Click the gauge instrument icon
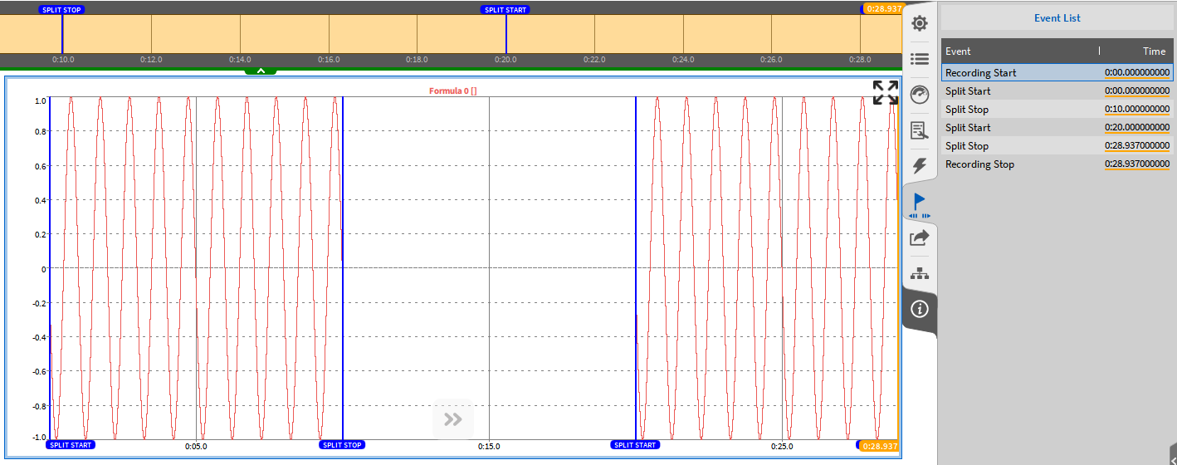Viewport: 1177px width, 465px height. (919, 95)
